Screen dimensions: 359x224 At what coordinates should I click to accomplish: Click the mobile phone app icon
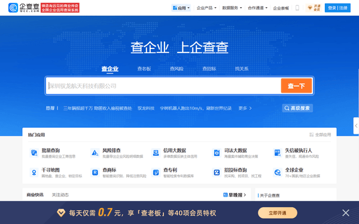pyautogui.click(x=297, y=8)
